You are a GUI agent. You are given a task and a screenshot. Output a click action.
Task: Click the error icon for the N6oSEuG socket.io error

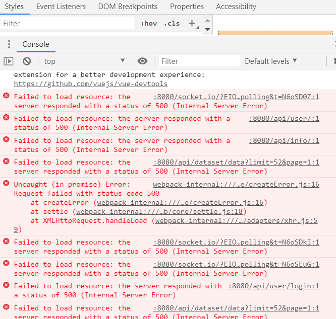tap(6, 263)
